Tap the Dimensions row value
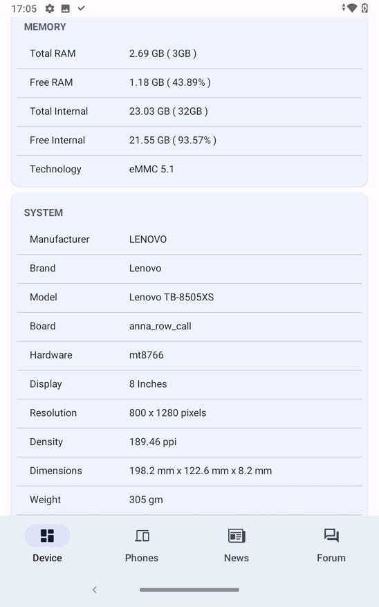 [201, 471]
